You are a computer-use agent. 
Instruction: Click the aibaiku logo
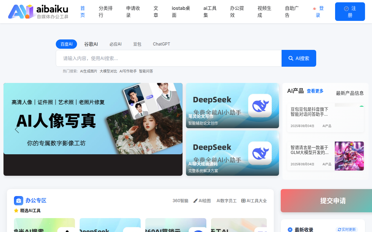[x=38, y=12]
